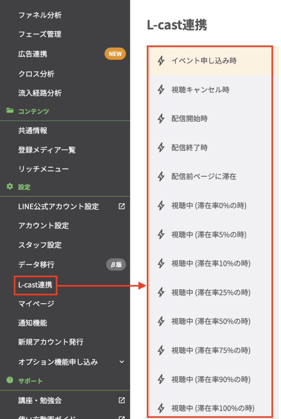The height and width of the screenshot is (419, 281).
Task: Select 視聴中 (滞在率100%の時) trigger
Action: click(213, 408)
